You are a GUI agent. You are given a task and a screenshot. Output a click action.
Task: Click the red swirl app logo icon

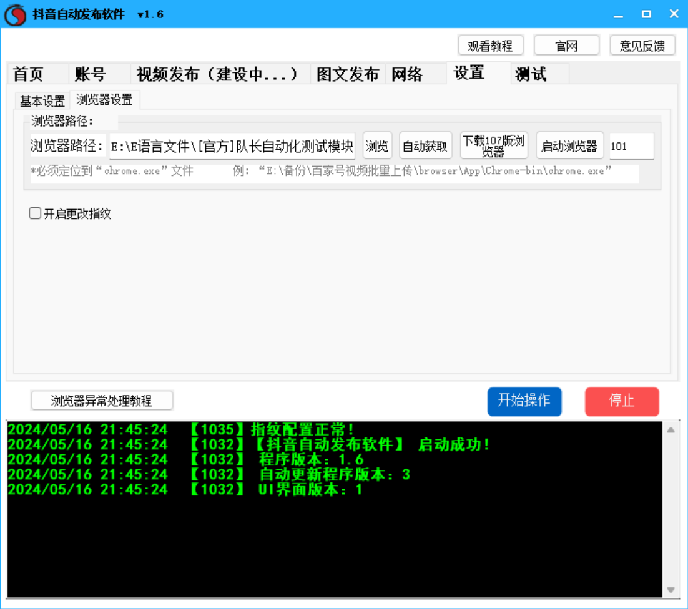click(x=16, y=14)
